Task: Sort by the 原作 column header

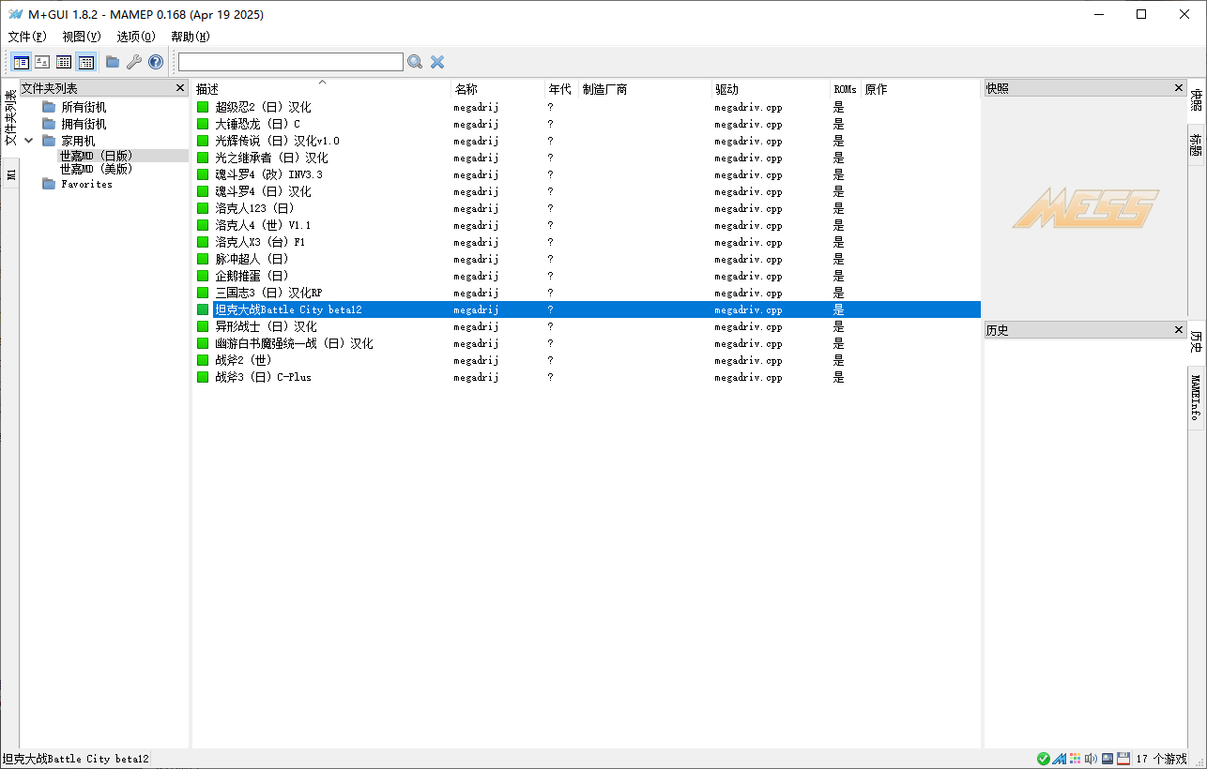Action: click(x=920, y=89)
